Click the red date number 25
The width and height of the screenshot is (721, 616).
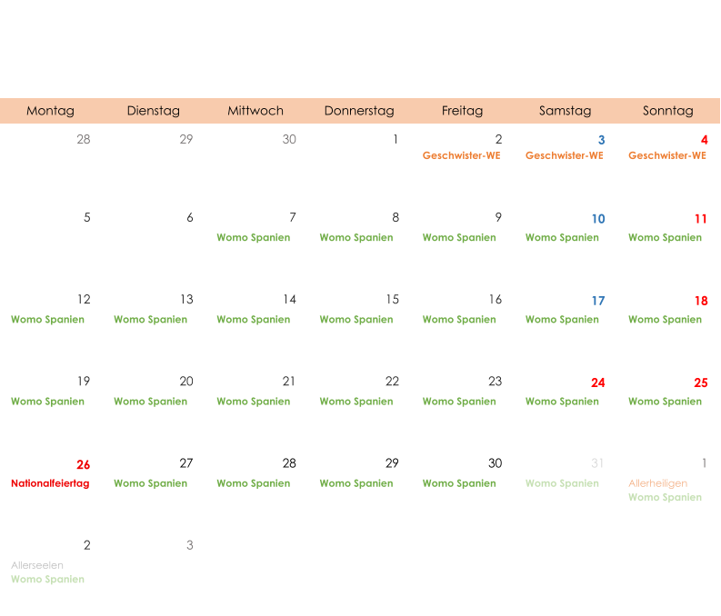(x=701, y=383)
